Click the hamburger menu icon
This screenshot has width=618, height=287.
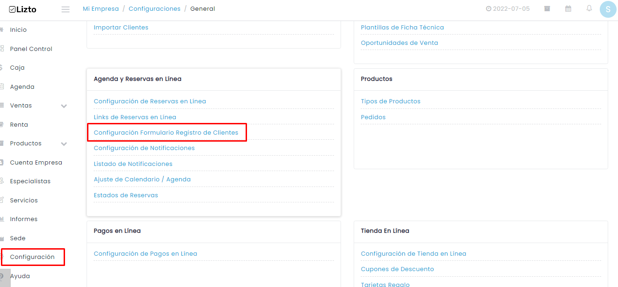pyautogui.click(x=65, y=9)
